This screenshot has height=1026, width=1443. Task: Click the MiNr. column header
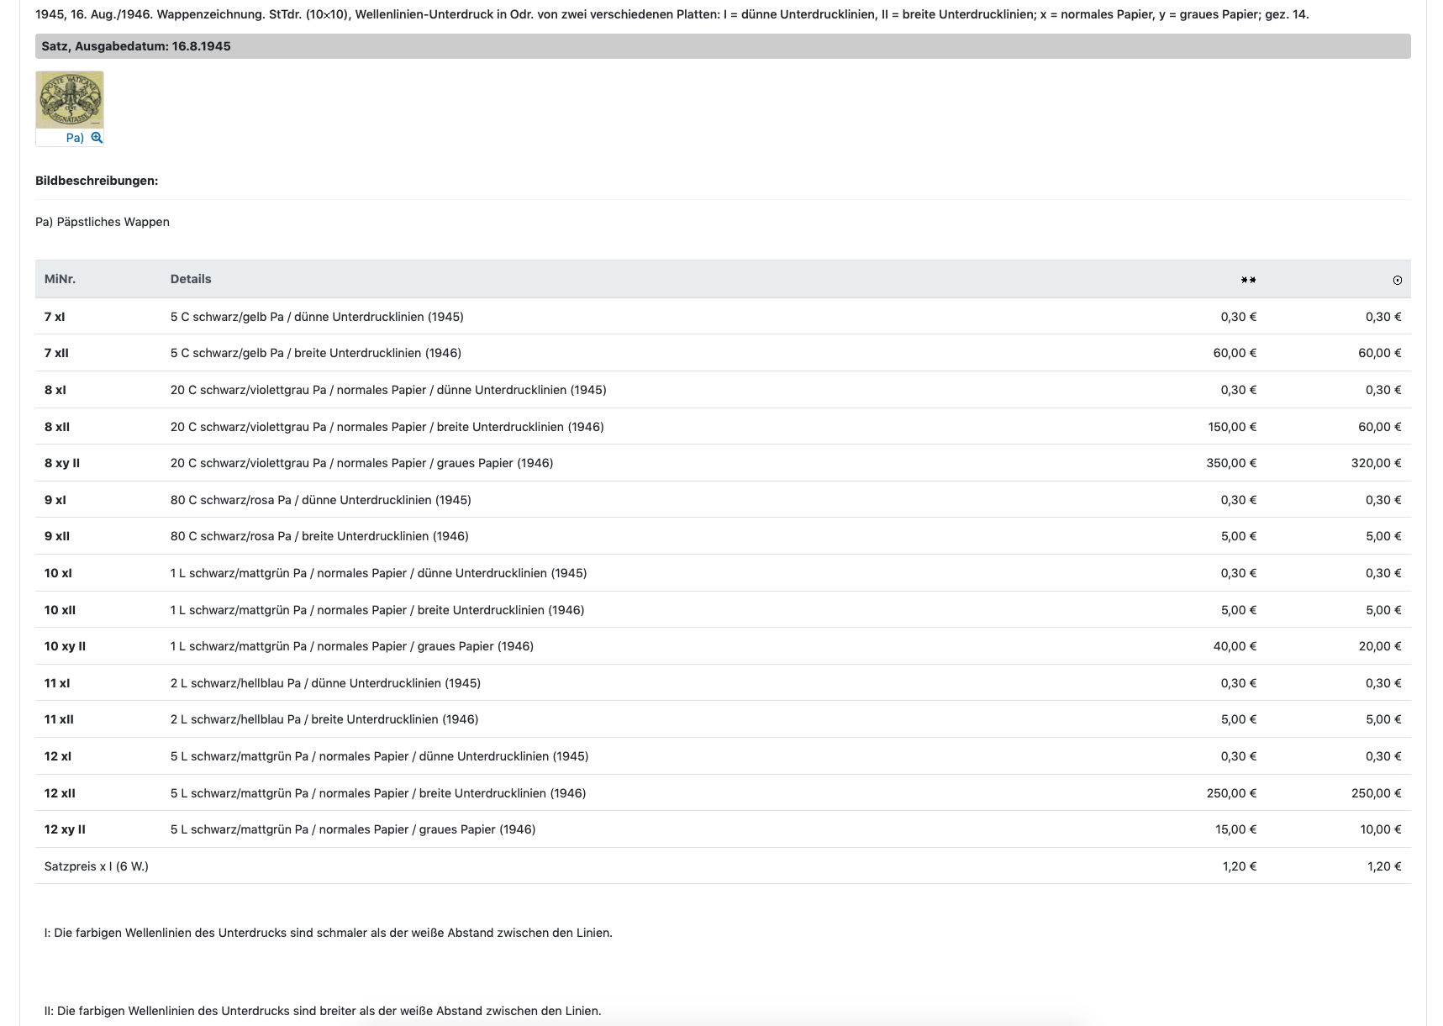tap(60, 279)
